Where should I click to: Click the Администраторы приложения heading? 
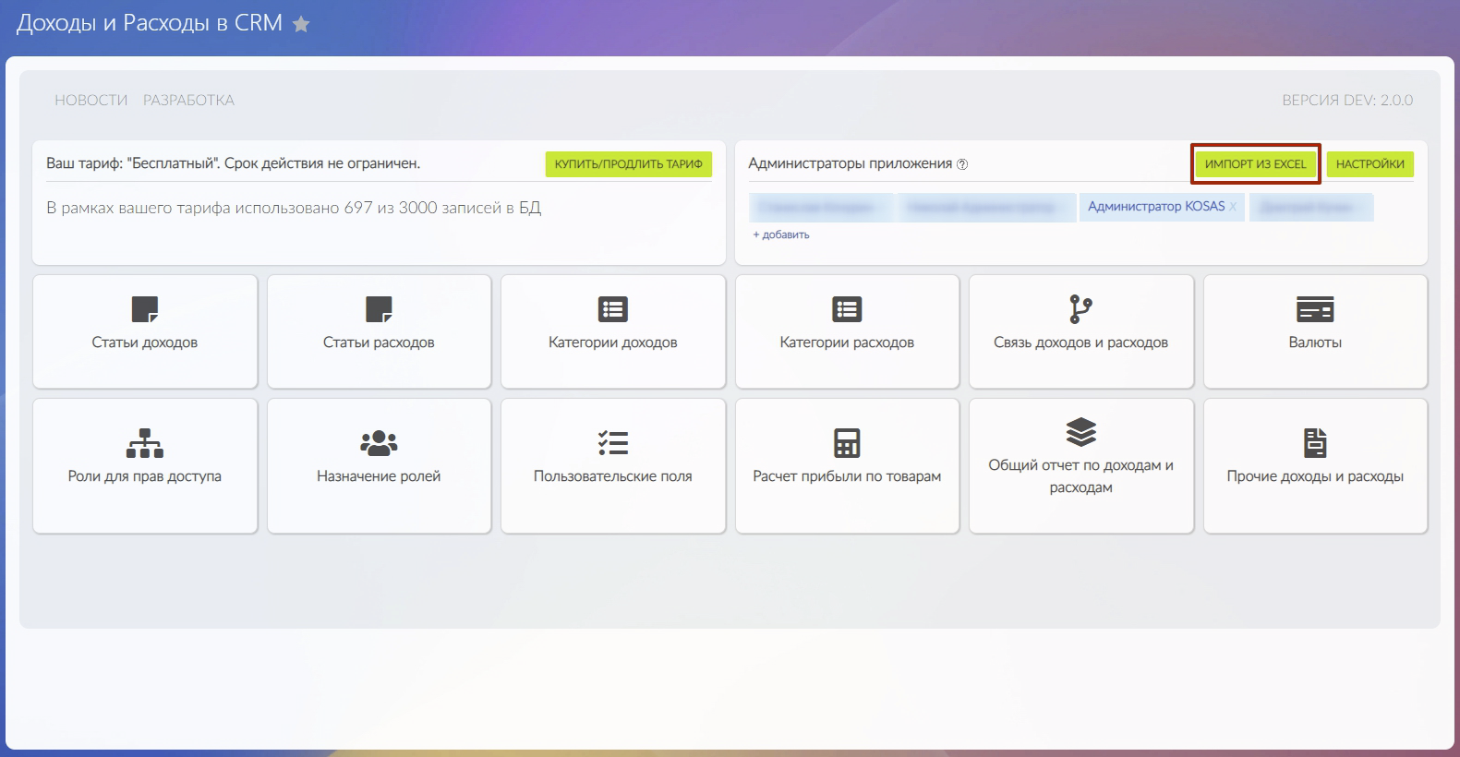850,163
